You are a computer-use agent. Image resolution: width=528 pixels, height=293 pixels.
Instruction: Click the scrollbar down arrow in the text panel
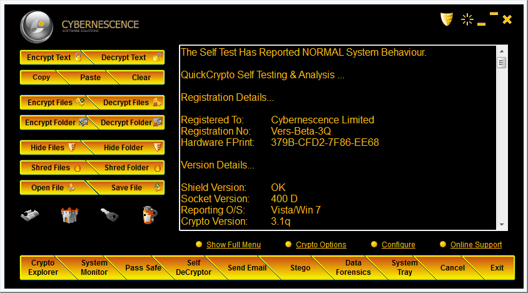click(502, 225)
